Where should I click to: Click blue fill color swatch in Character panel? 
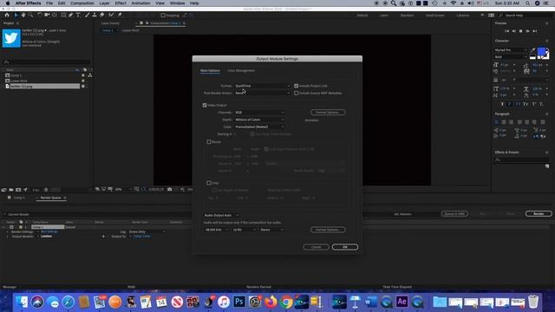click(x=541, y=52)
